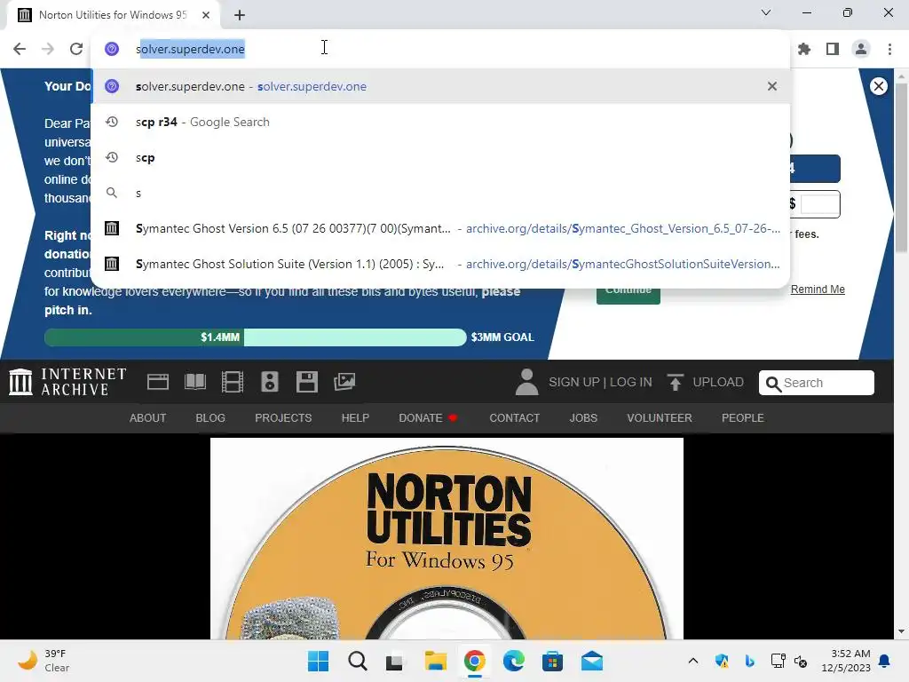Open the Texts book icon
909x682 pixels.
pos(194,382)
